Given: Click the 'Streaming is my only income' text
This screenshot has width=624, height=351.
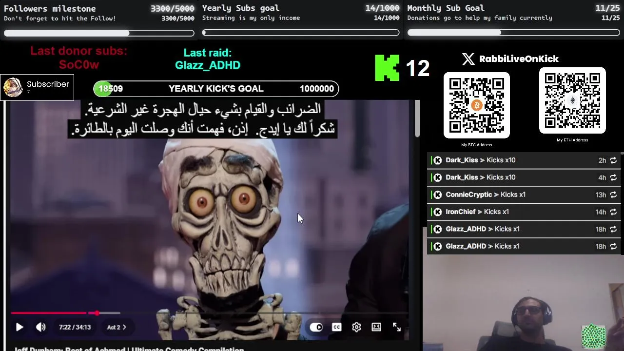Looking at the screenshot, I should [x=251, y=18].
